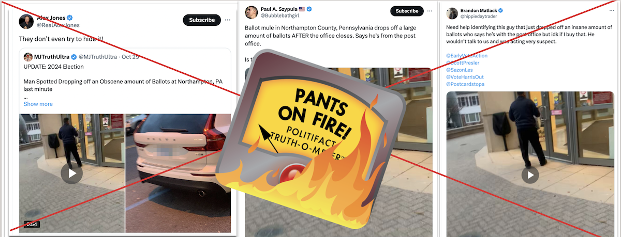Viewport: 621px width, 237px height.
Task: Subscribe to Paul A. Szypula
Action: tap(407, 11)
